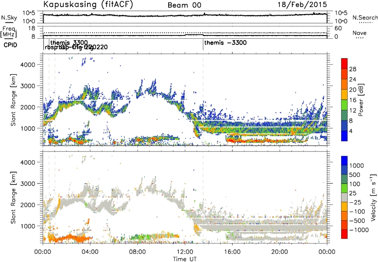Click the 20 tick on Power colorbar
378x262 pixels.
[352, 90]
